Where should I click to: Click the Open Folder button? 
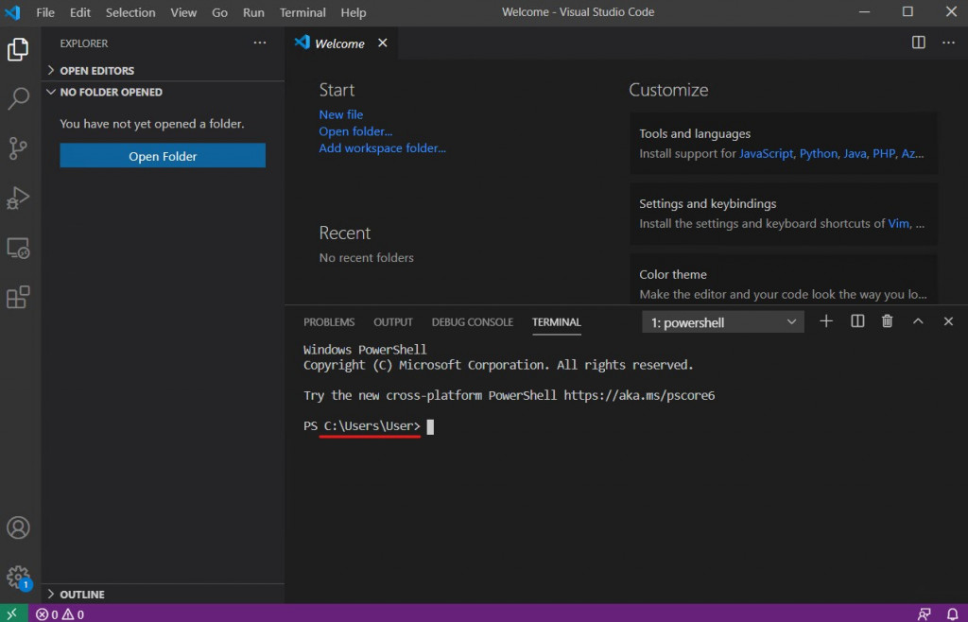click(x=163, y=156)
